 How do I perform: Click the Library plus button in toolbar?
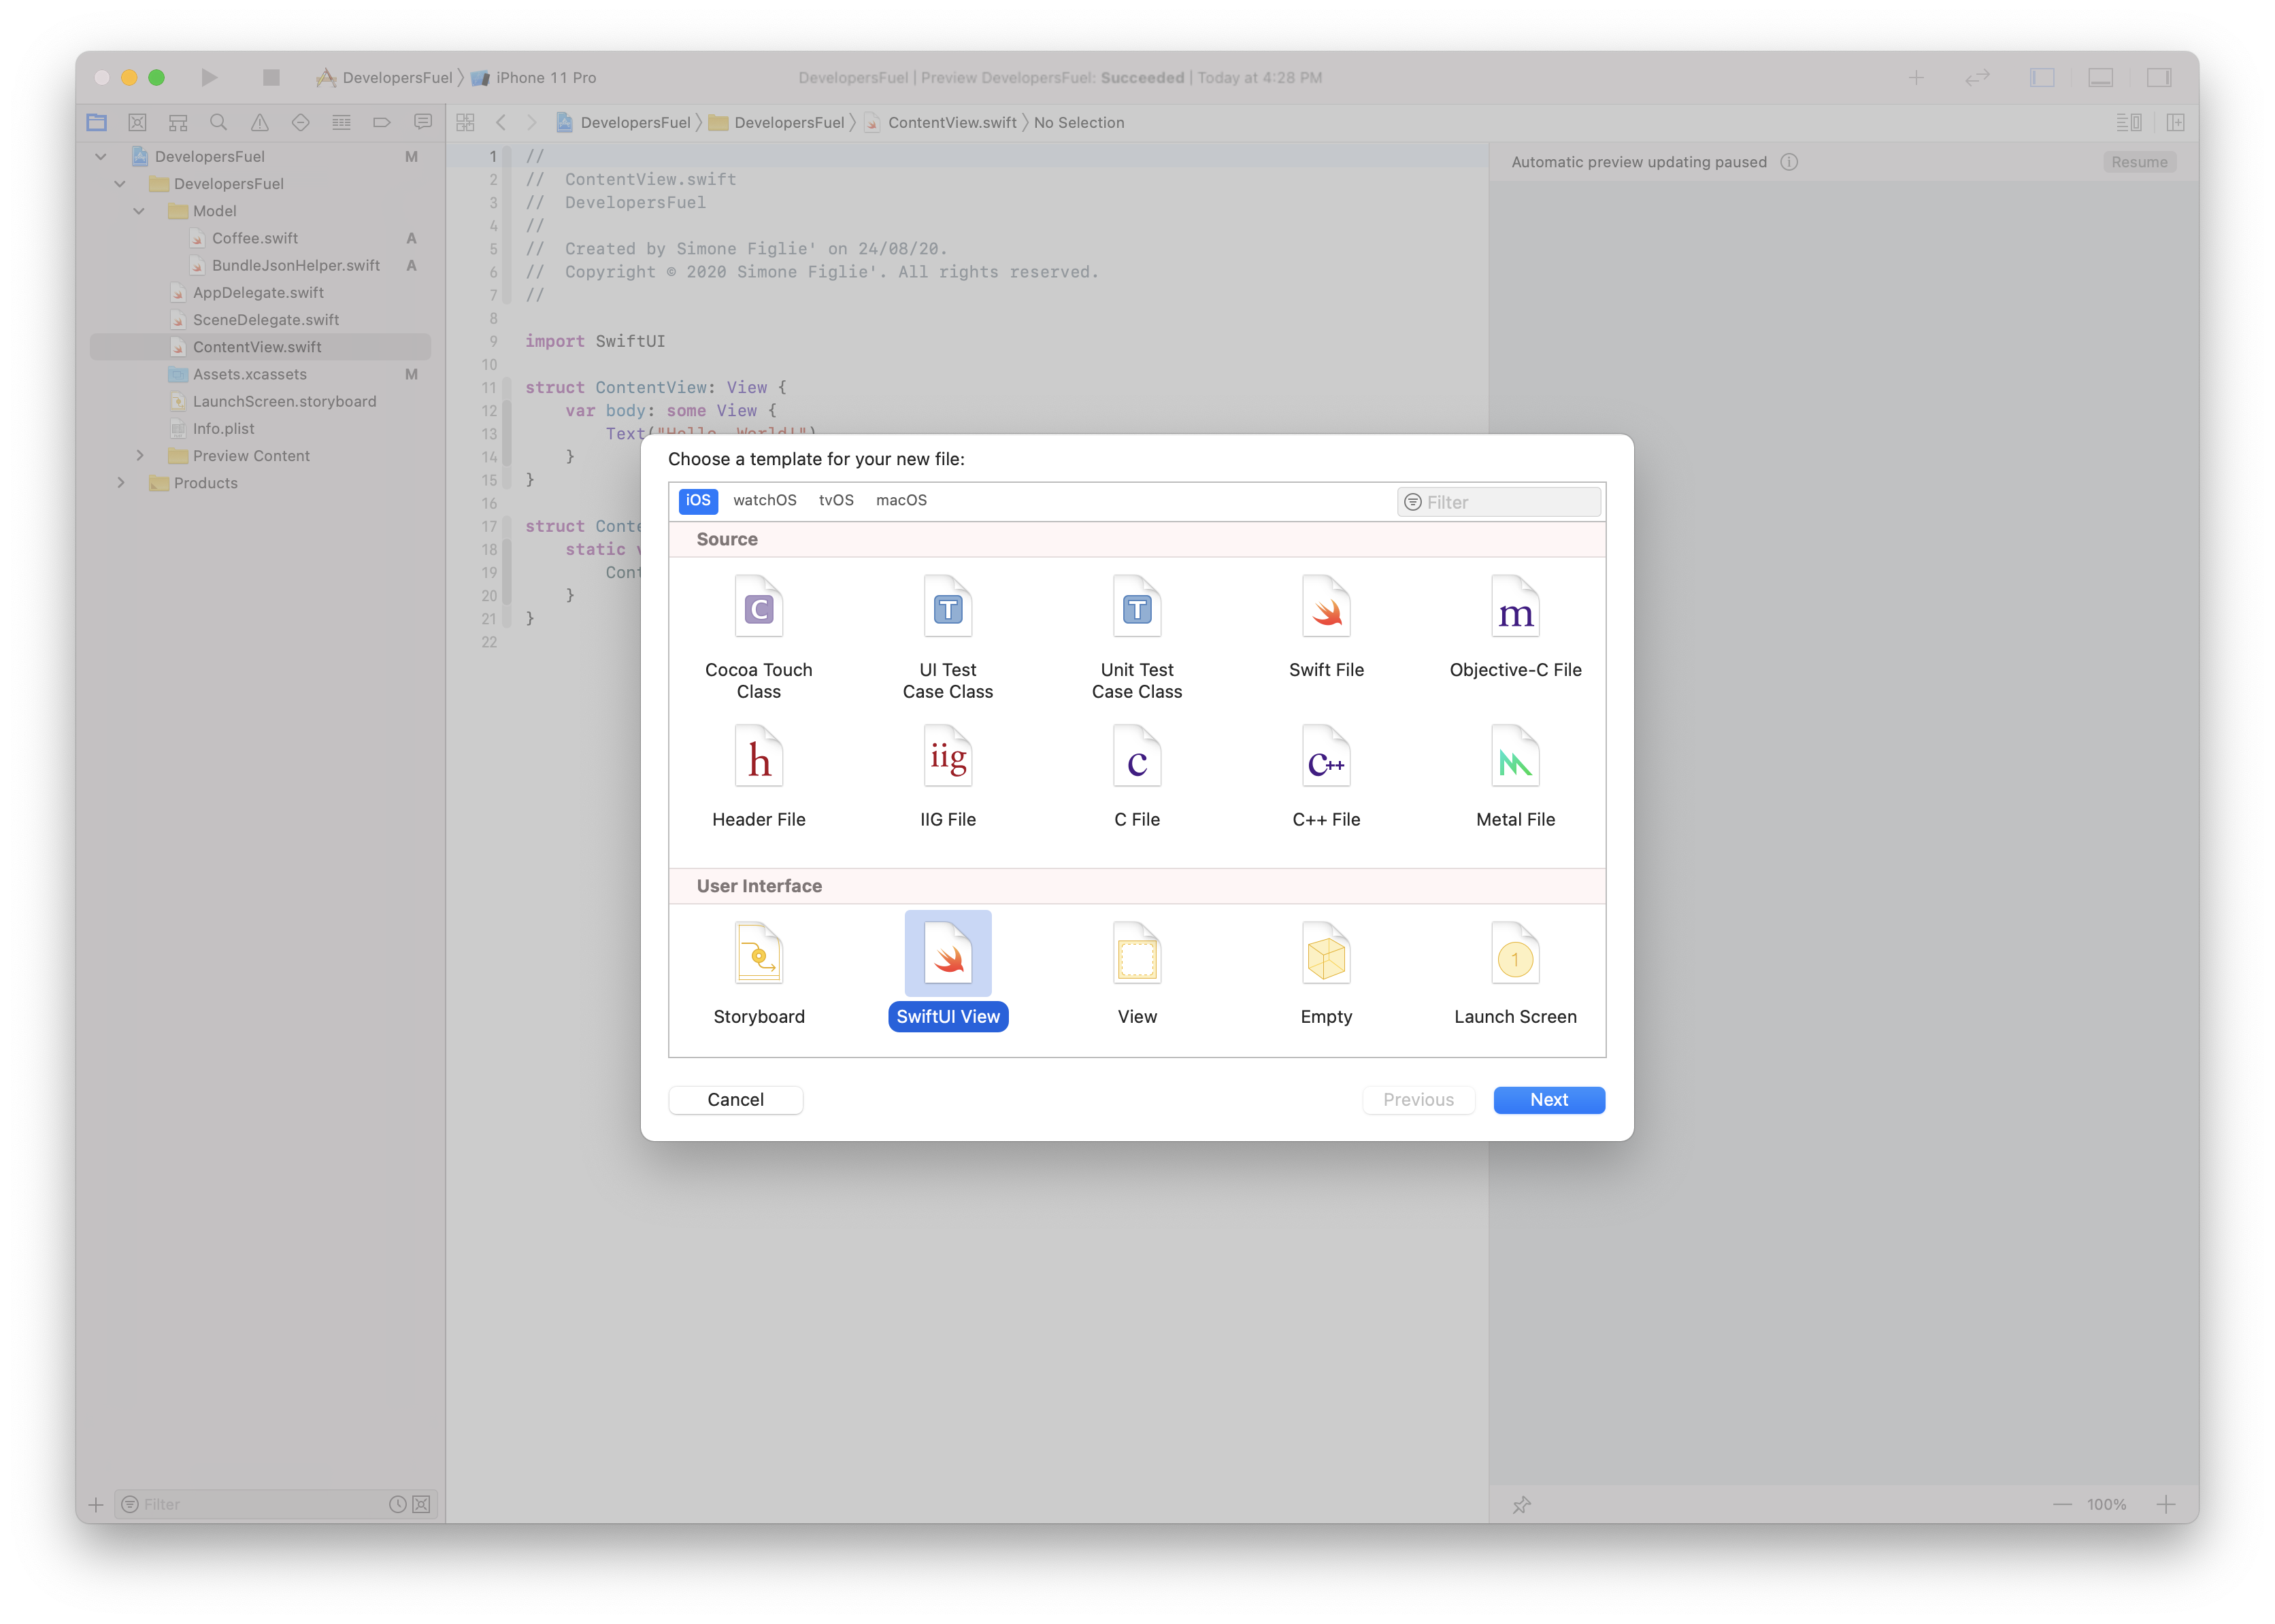1916,77
